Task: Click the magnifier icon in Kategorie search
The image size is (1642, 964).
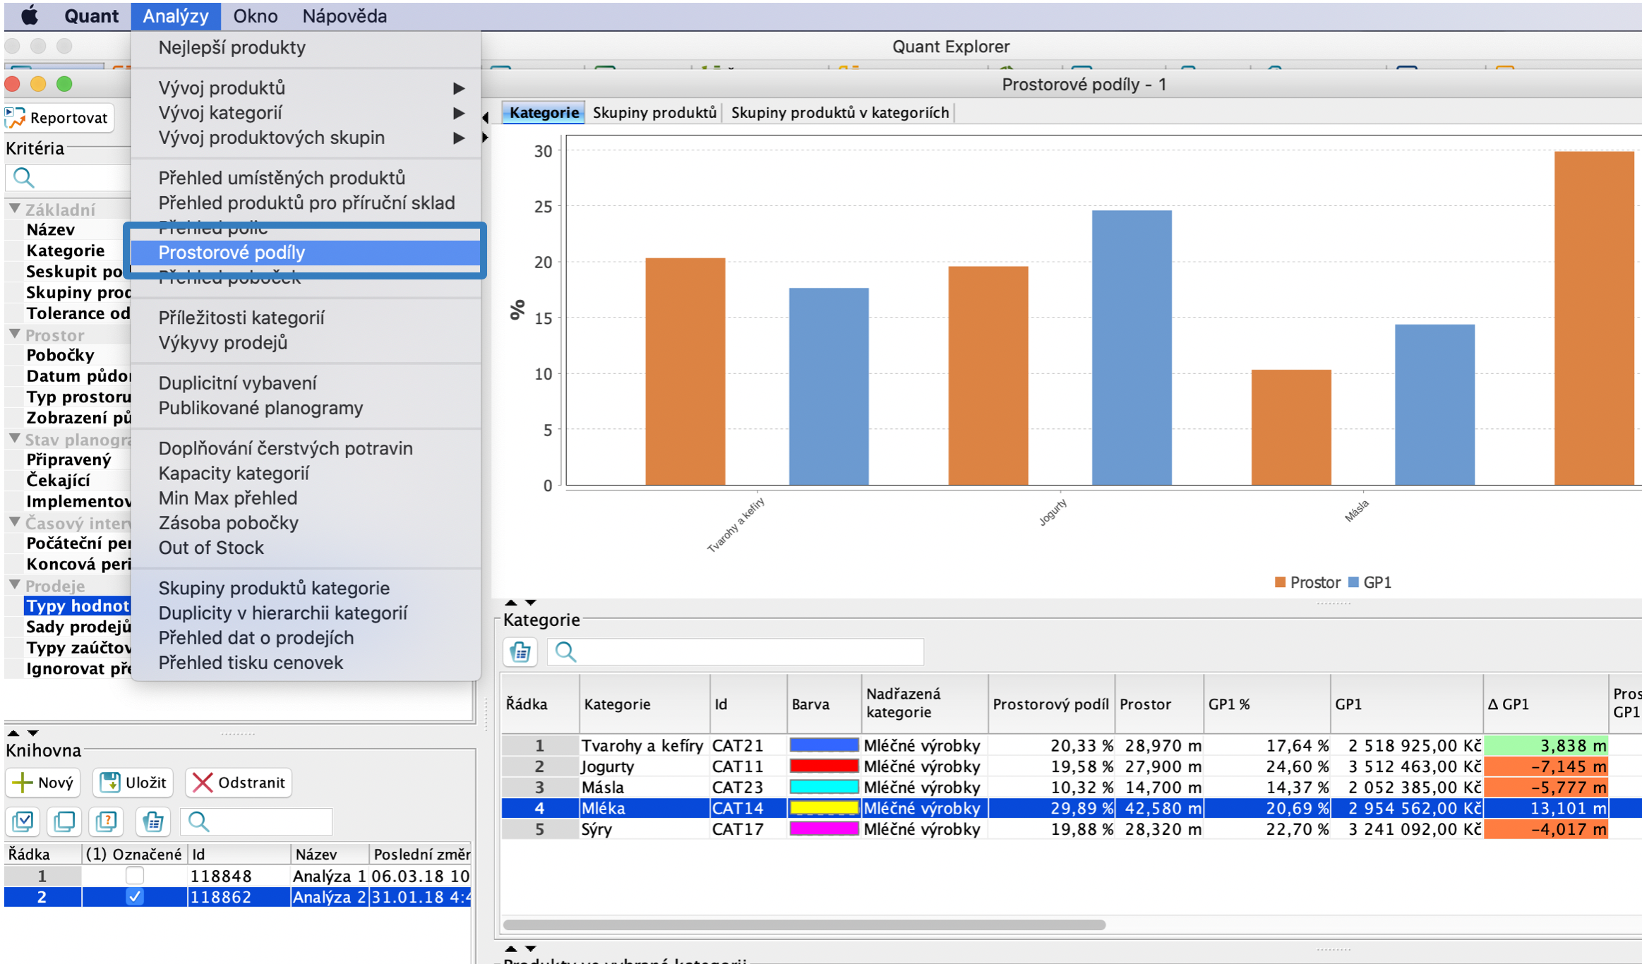Action: coord(565,651)
